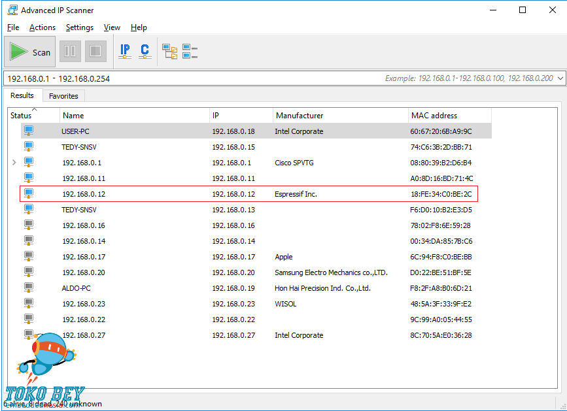This screenshot has width=567, height=411.
Task: Sort by the Status column header
Action: (33, 116)
